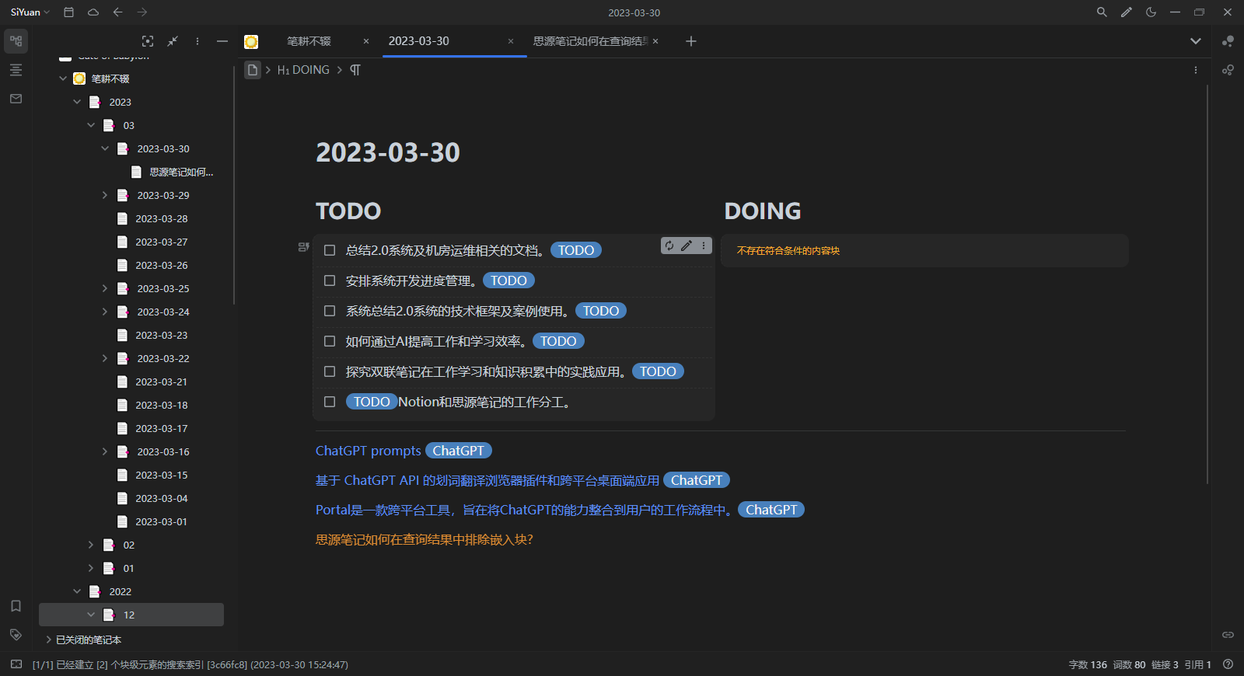Image resolution: width=1244 pixels, height=676 pixels.
Task: Expand the 02 folder
Action: pyautogui.click(x=91, y=545)
